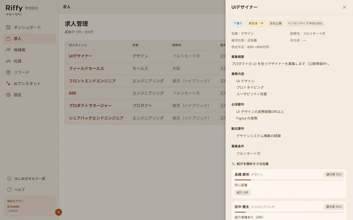Click 募集中 5件 / 全6件 summary text
The image size is (353, 220).
pos(79,32)
